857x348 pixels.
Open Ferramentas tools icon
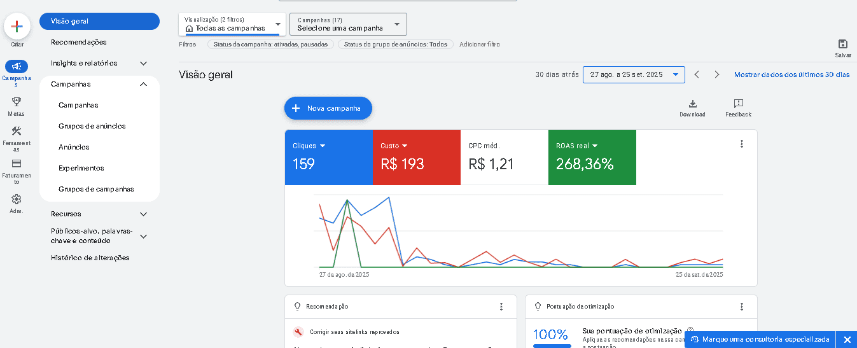(x=17, y=132)
